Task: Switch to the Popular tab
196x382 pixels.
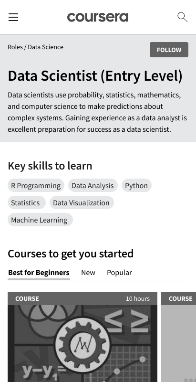Action: point(119,273)
